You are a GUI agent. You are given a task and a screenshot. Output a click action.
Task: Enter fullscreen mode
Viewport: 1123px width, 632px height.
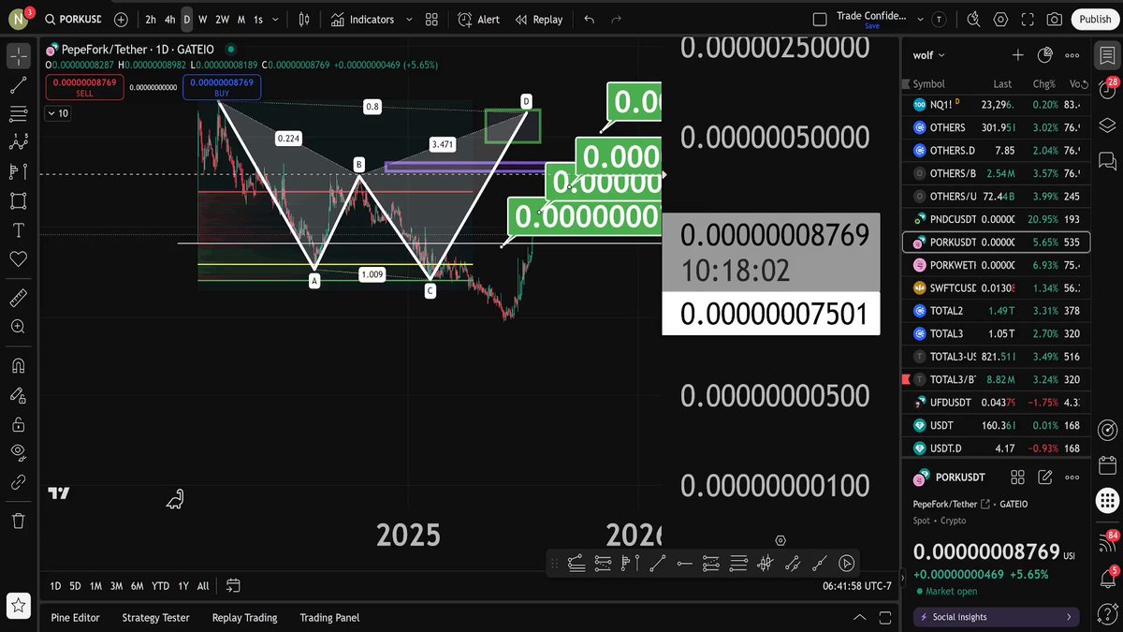coord(1028,19)
